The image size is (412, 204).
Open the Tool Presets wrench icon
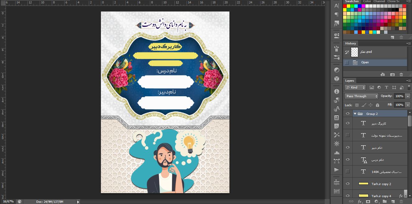[x=337, y=135]
